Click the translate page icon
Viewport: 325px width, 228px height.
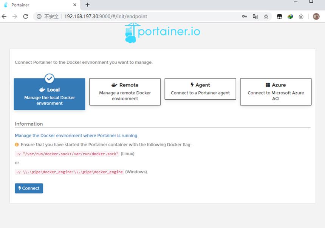255,16
